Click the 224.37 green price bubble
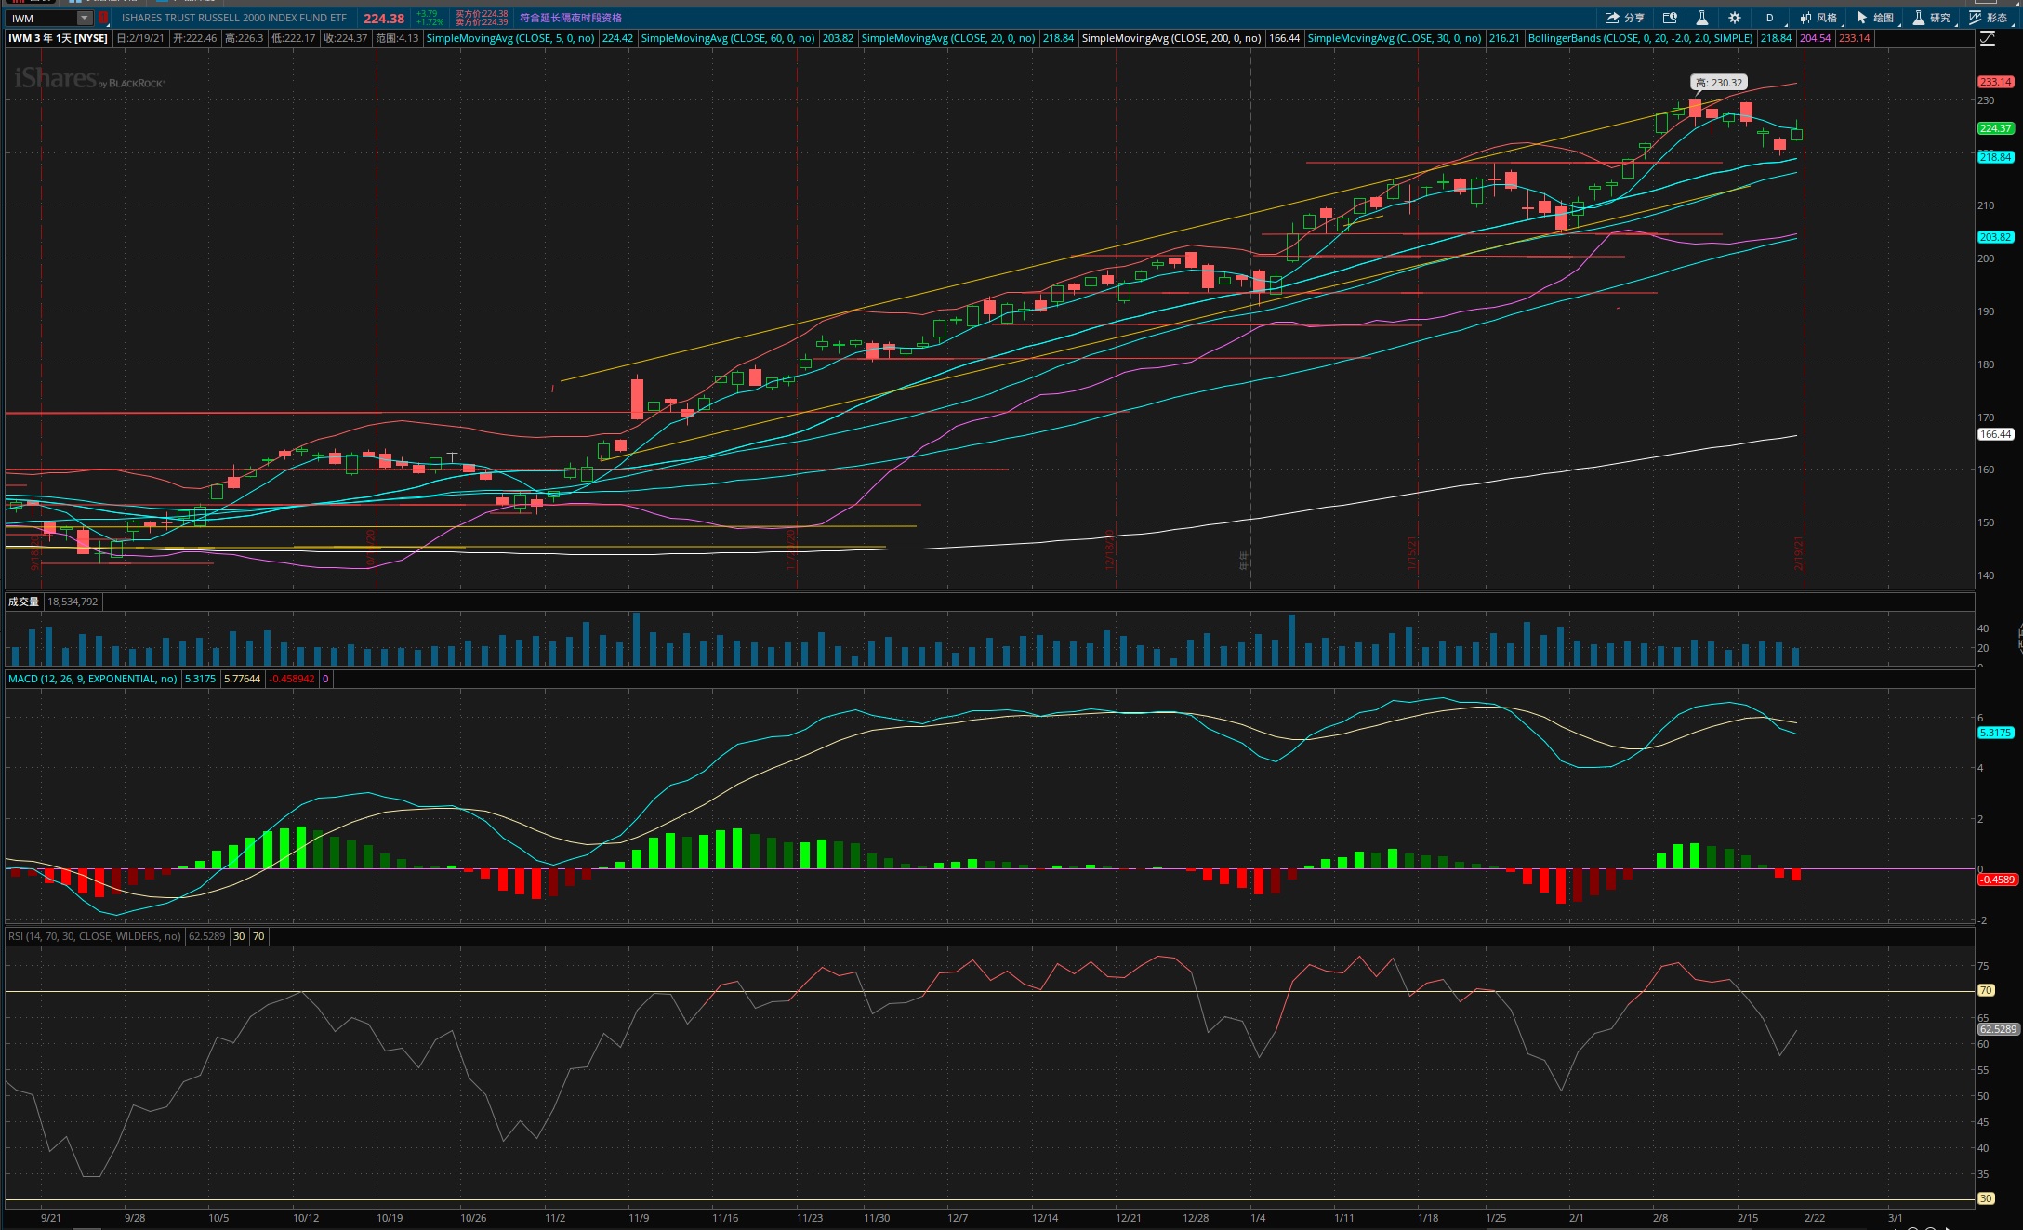The image size is (2023, 1230). (x=1995, y=128)
